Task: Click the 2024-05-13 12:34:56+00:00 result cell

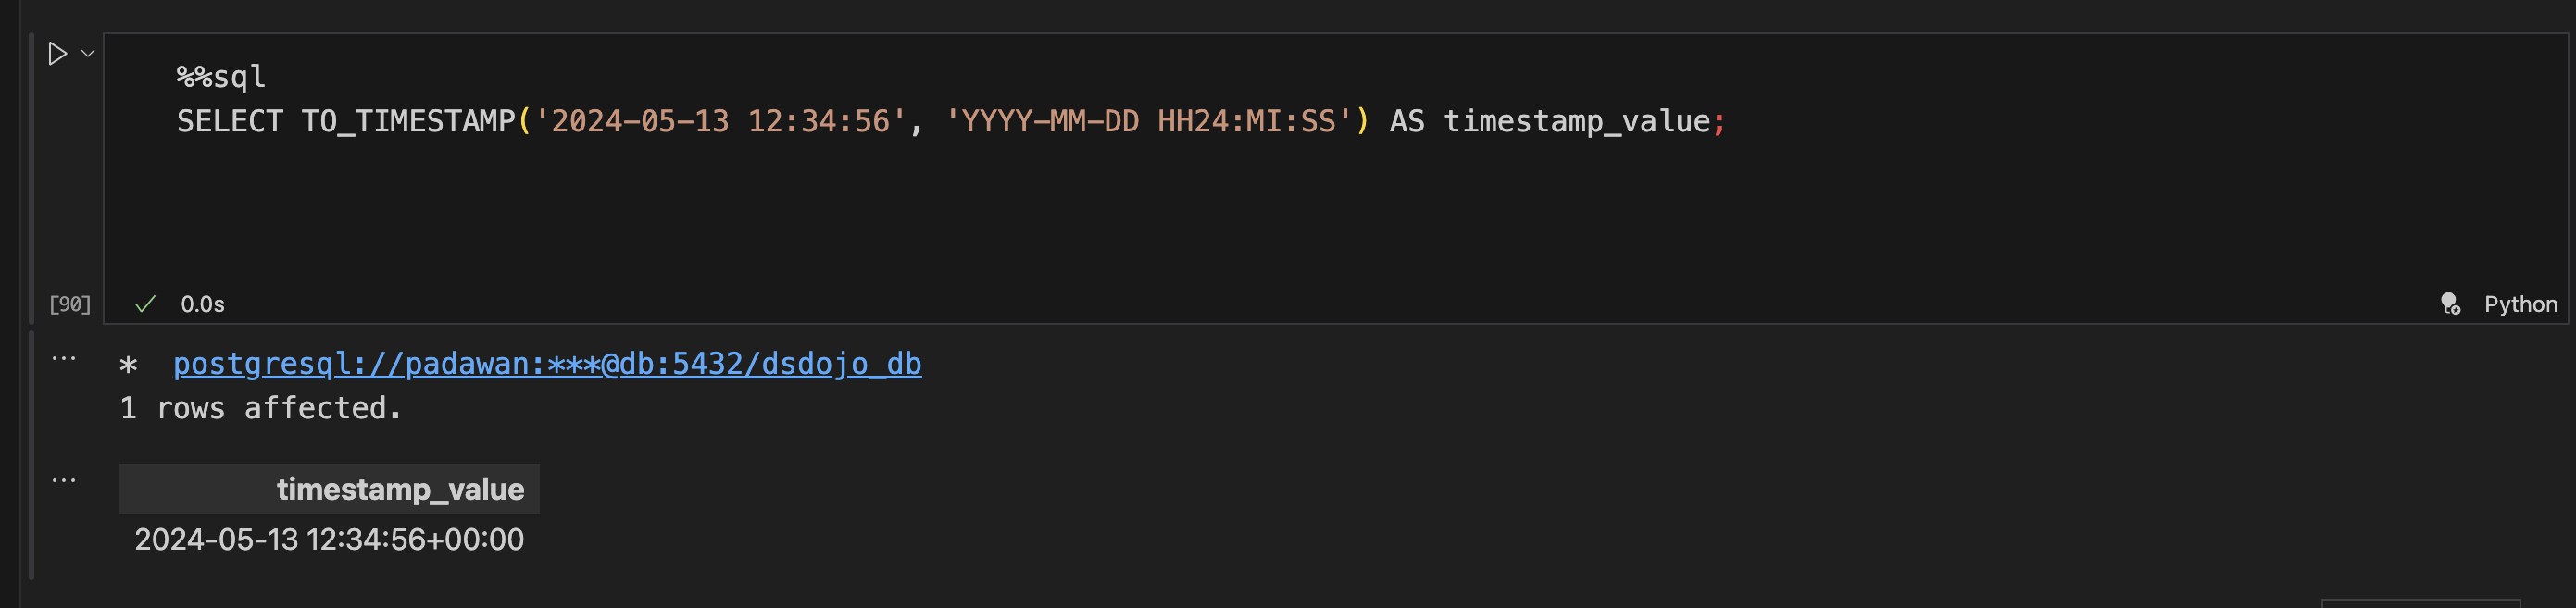Action: click(329, 540)
